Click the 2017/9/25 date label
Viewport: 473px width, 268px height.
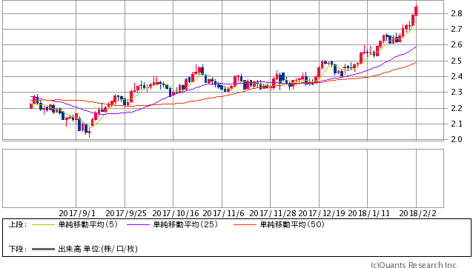(126, 213)
